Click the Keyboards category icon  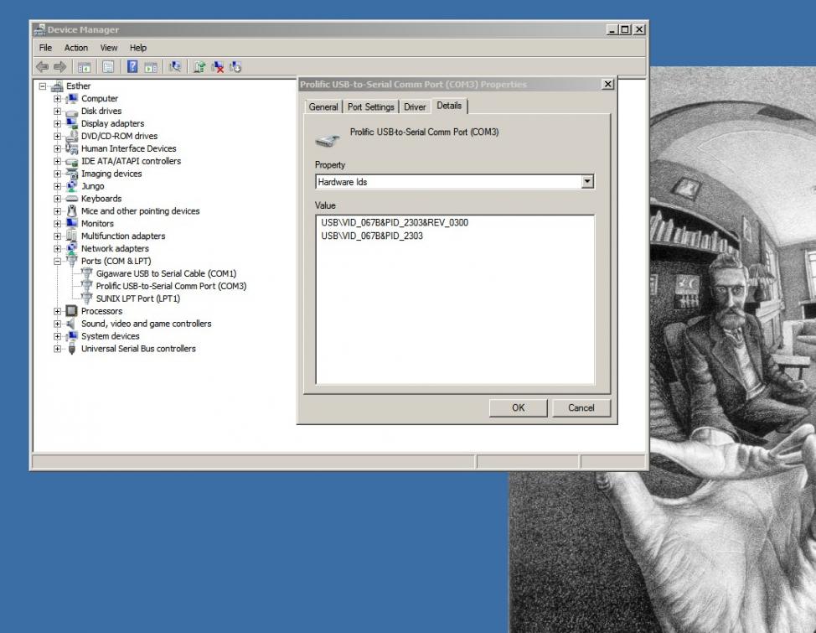click(x=72, y=199)
